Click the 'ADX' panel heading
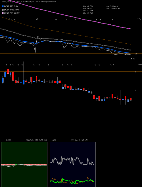 coord(54,140)
